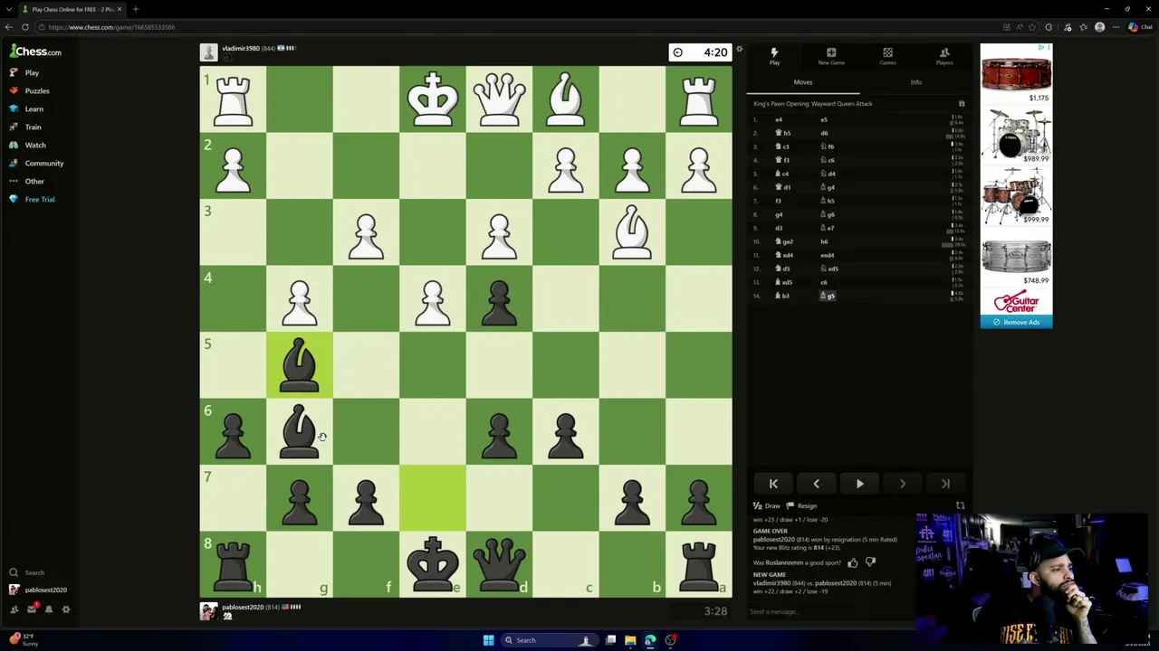Resign the game
This screenshot has width=1159, height=651.
(x=801, y=506)
